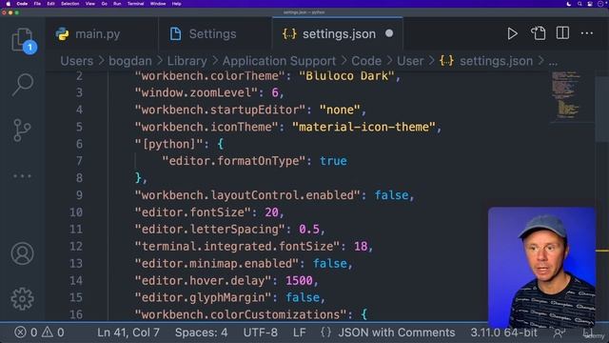Click LF end of line setting
Screen dimensions: 609x343
click(299, 333)
